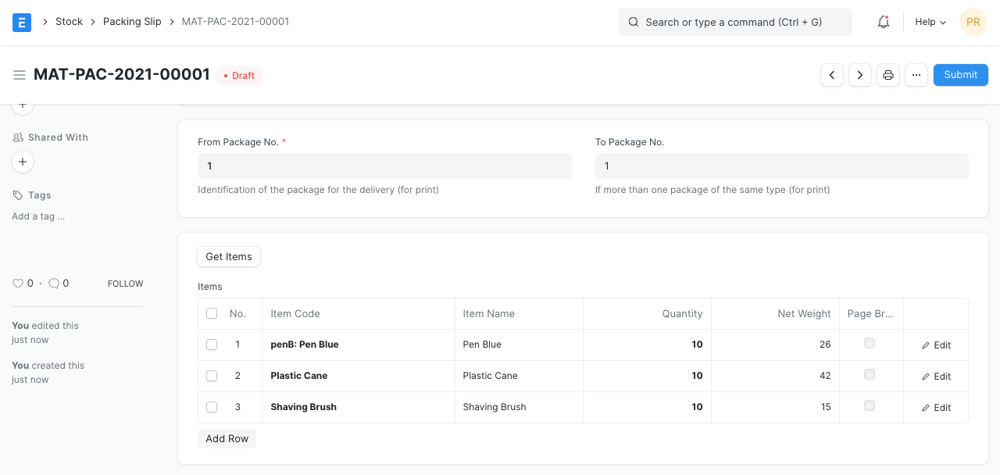Tick the Plastic Cane row checkbox
Screen dimensions: 1000x475
212,376
